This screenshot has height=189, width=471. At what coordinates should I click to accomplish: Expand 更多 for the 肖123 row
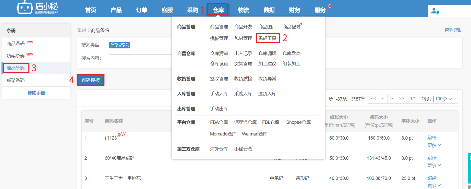tap(434, 145)
